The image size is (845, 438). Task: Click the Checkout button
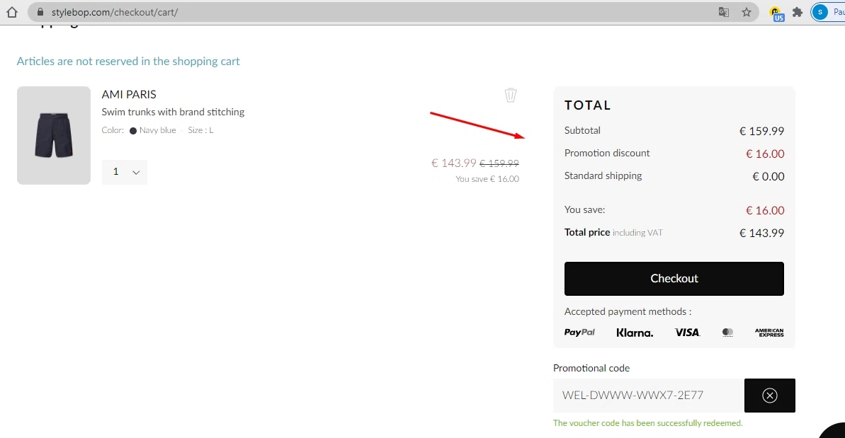click(x=674, y=279)
